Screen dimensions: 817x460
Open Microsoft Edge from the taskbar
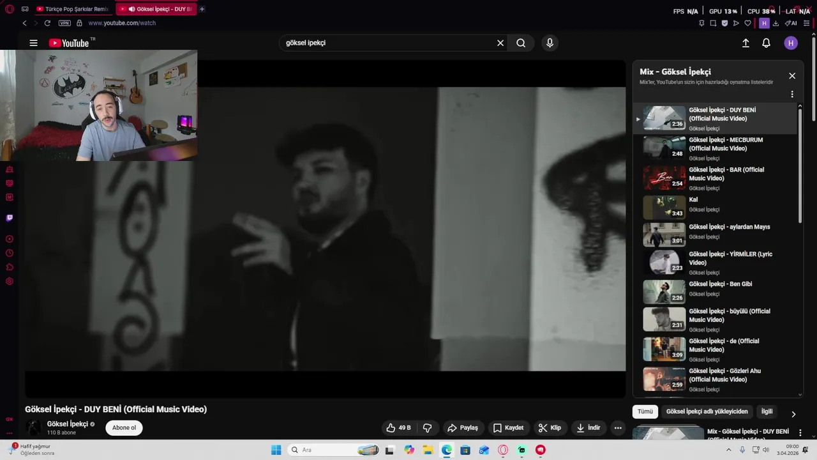point(447,450)
